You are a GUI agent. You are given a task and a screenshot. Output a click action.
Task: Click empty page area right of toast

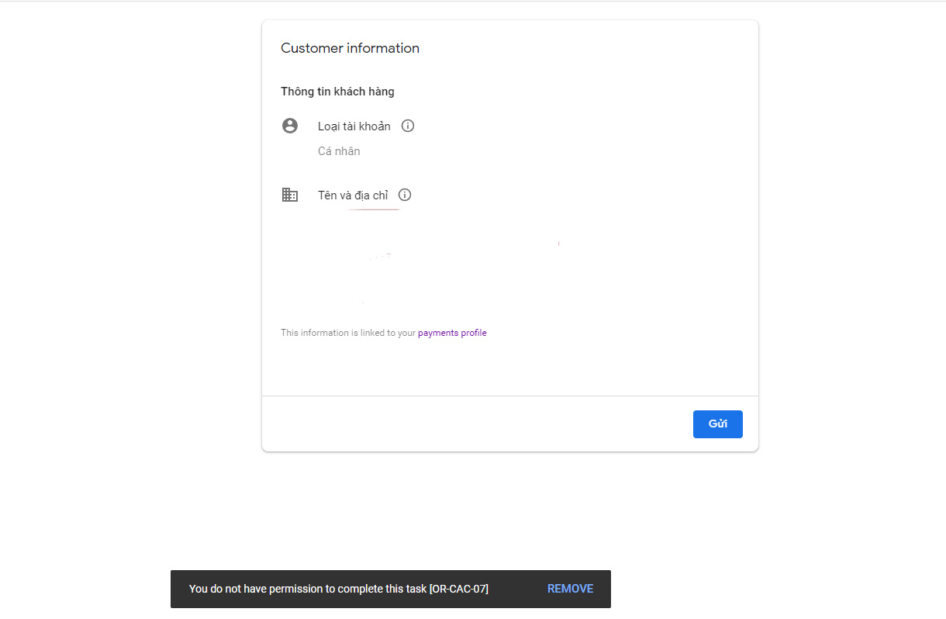[775, 589]
